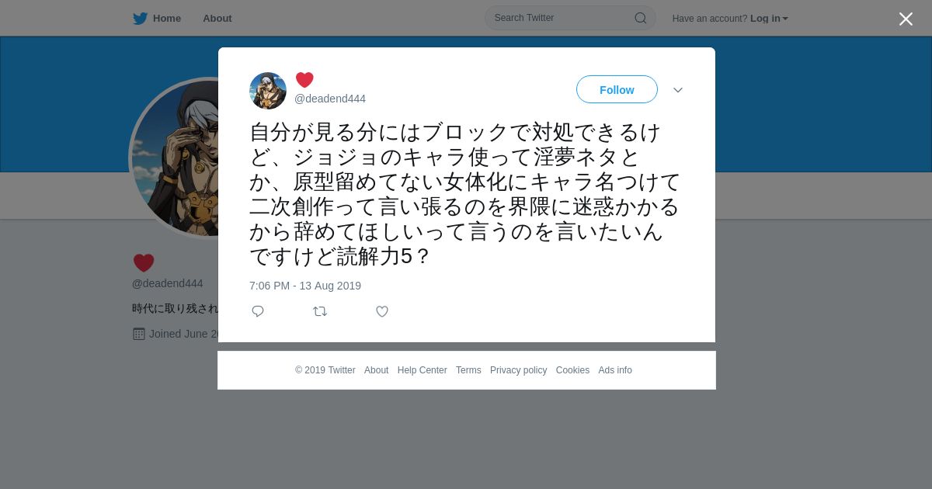Like the tweet with heart icon
This screenshot has height=489, width=932.
pos(382,311)
